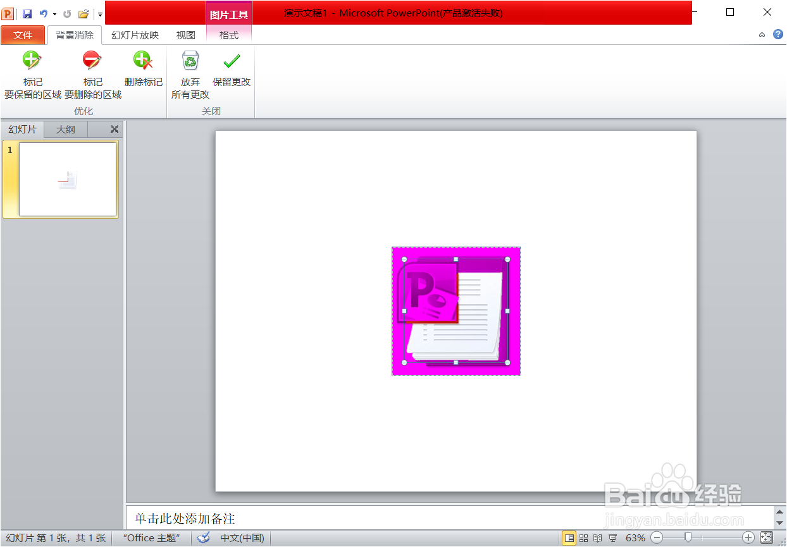
Task: Open the undo history dropdown arrow
Action: (x=54, y=13)
